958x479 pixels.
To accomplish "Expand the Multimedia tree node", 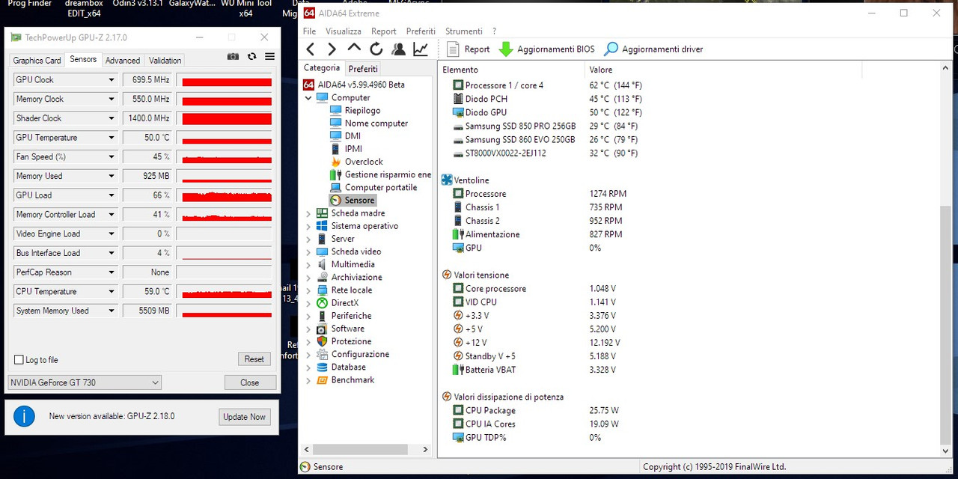I will (308, 264).
